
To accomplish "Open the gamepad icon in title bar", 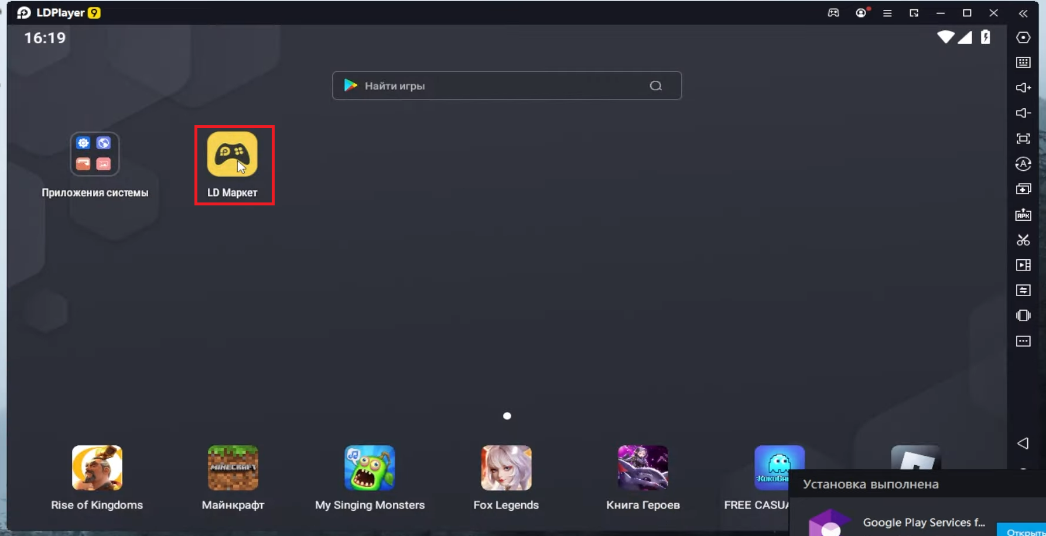I will click(833, 13).
